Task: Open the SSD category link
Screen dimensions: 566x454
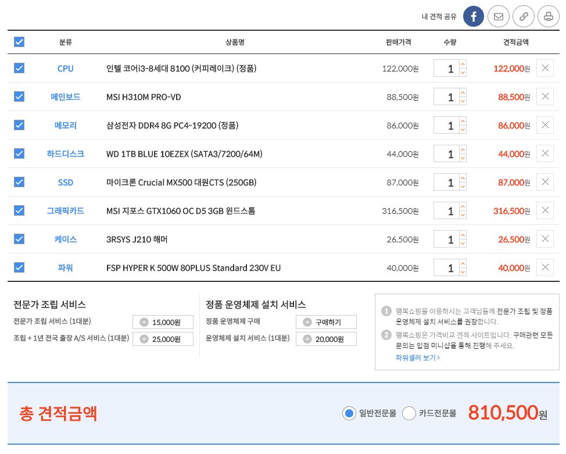Action: click(65, 183)
